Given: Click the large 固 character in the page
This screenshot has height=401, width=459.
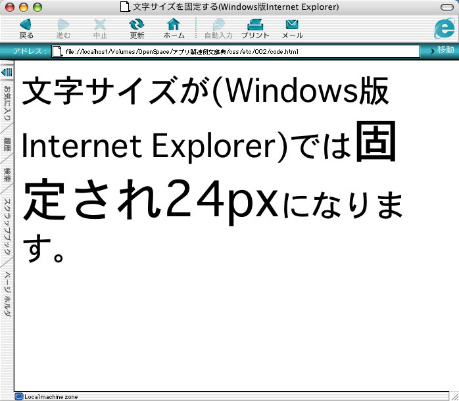Looking at the screenshot, I should (375, 141).
